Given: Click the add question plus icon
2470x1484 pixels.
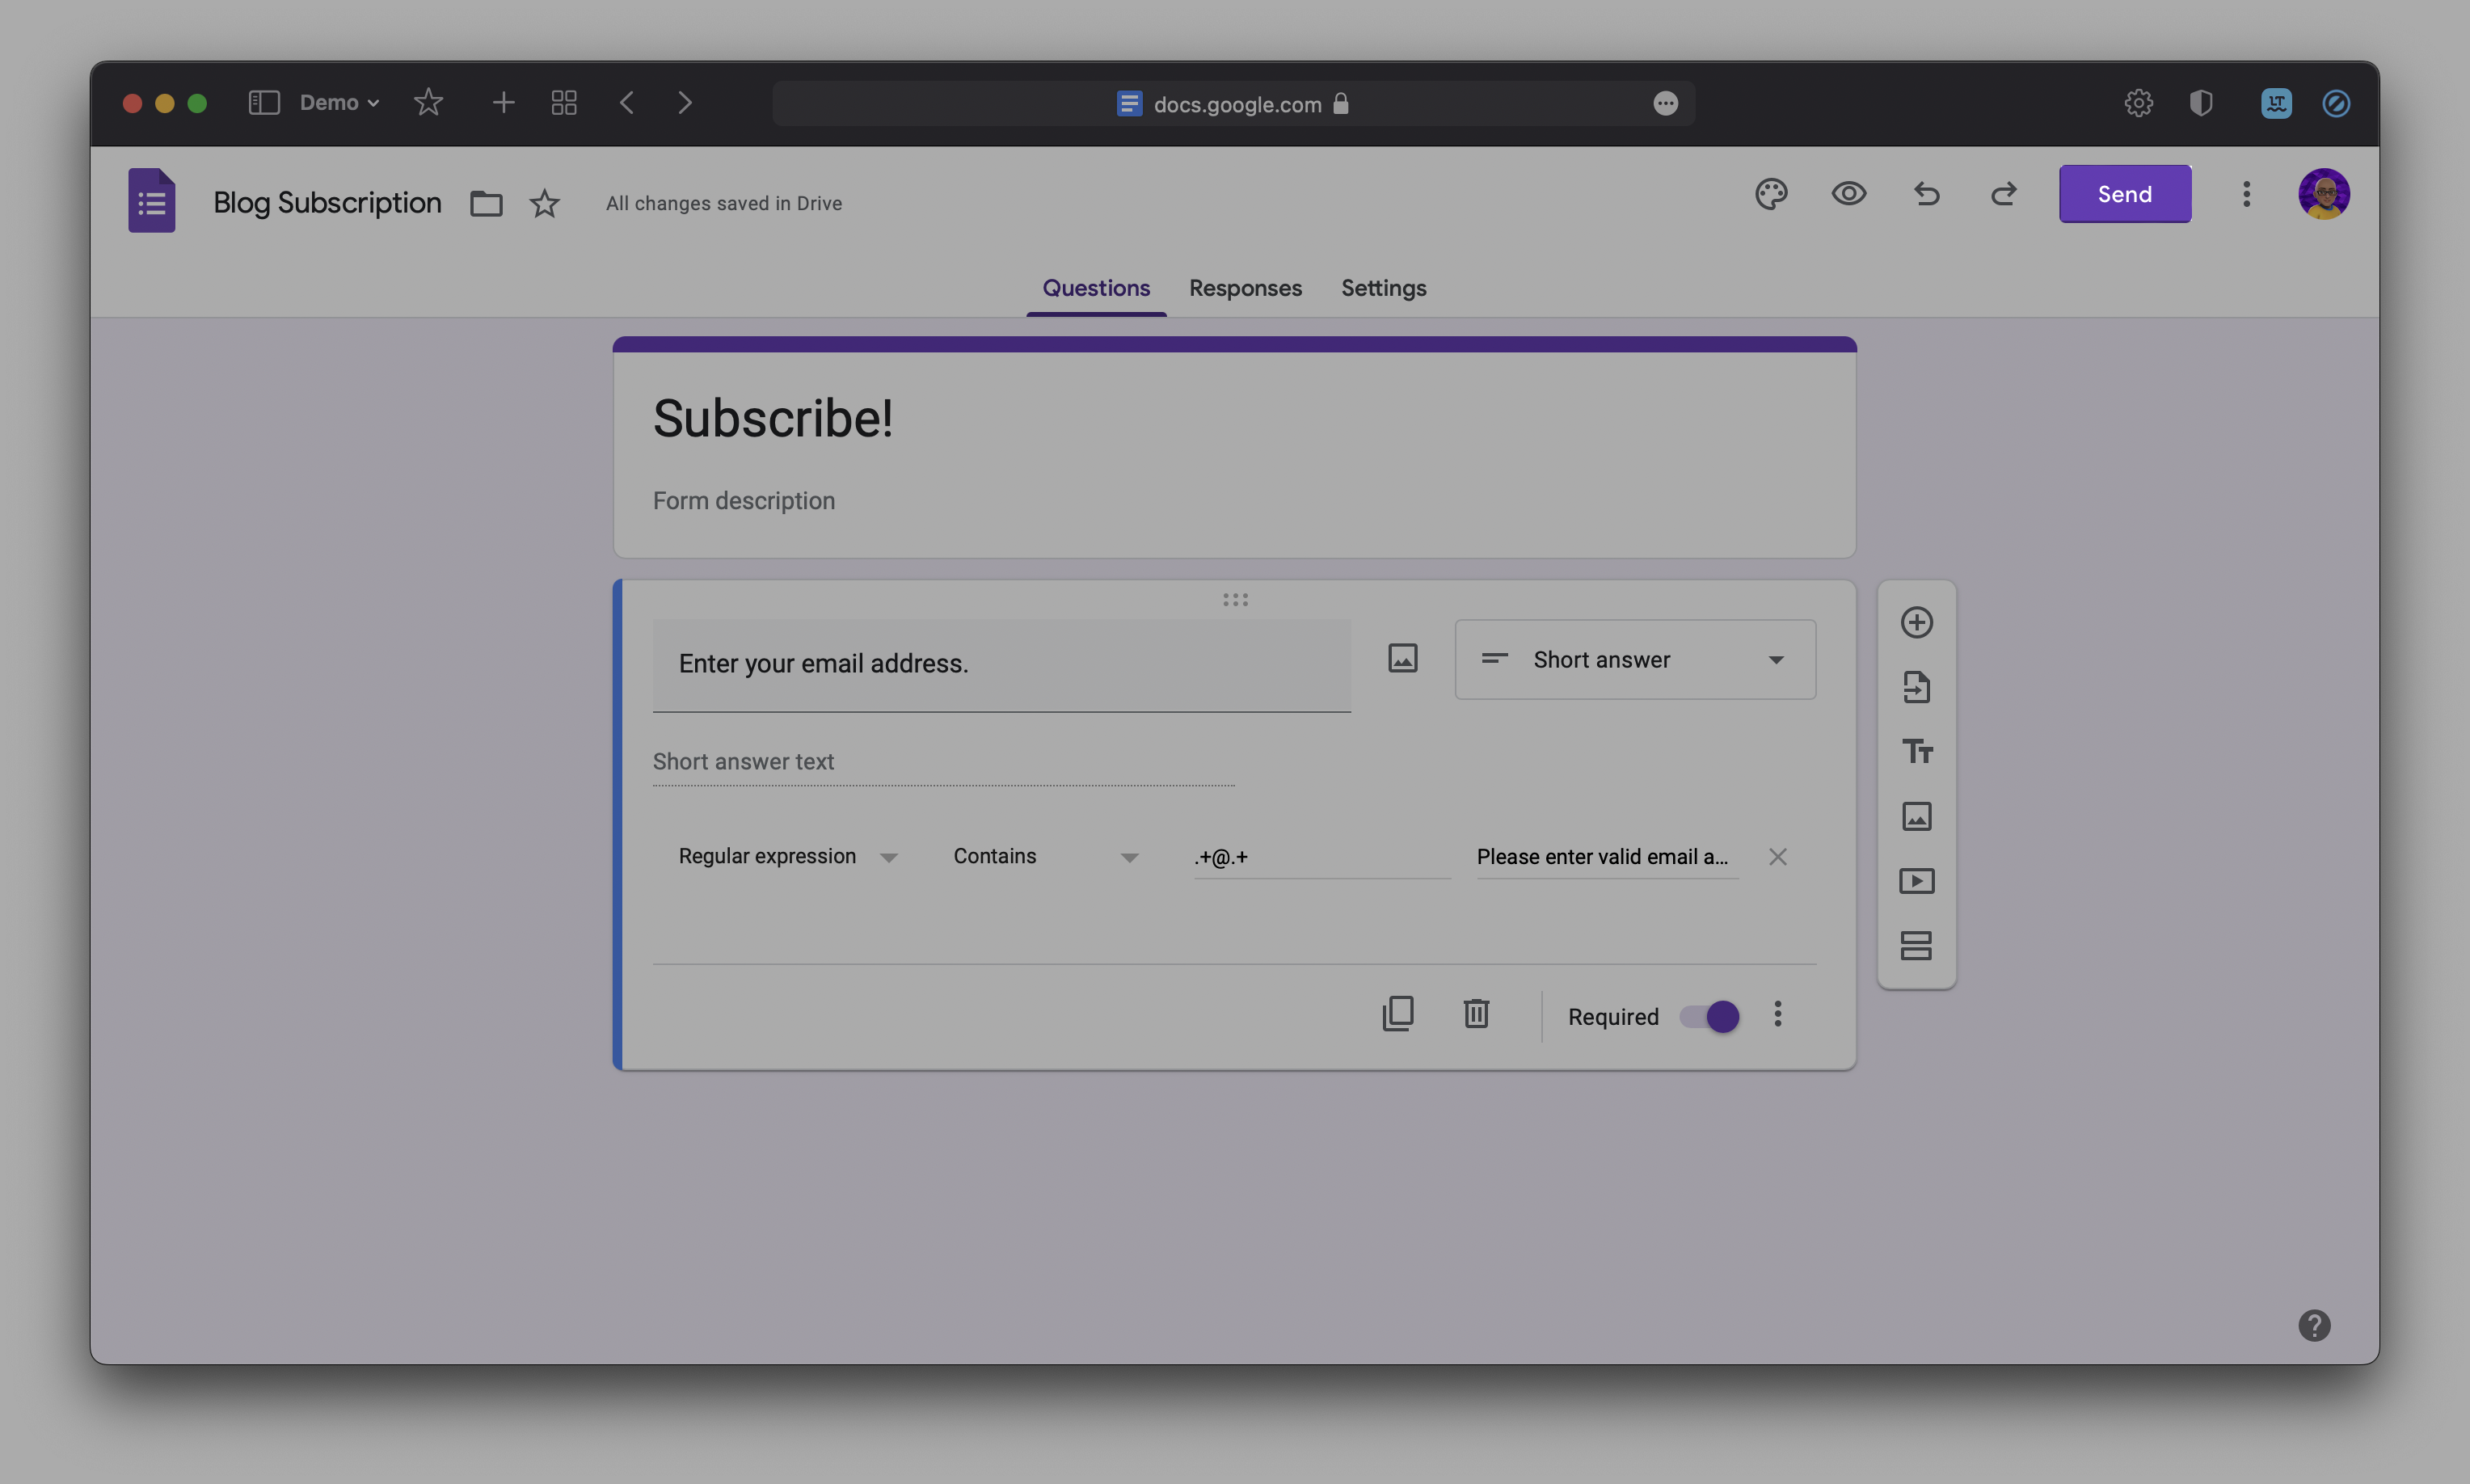Looking at the screenshot, I should pos(1916,622).
